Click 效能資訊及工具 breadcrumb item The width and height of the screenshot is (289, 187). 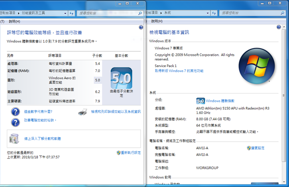33,13
